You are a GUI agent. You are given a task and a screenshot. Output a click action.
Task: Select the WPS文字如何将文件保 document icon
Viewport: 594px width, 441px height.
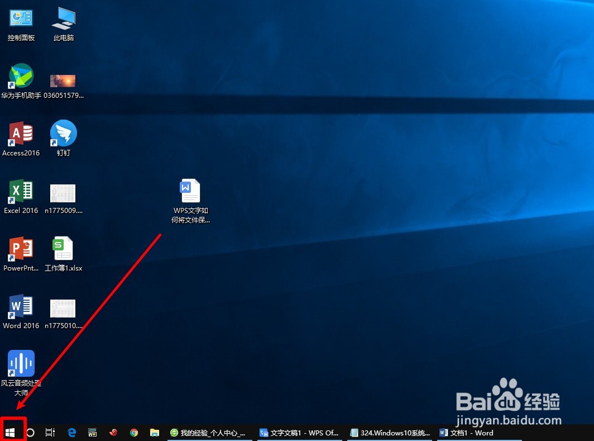point(190,201)
